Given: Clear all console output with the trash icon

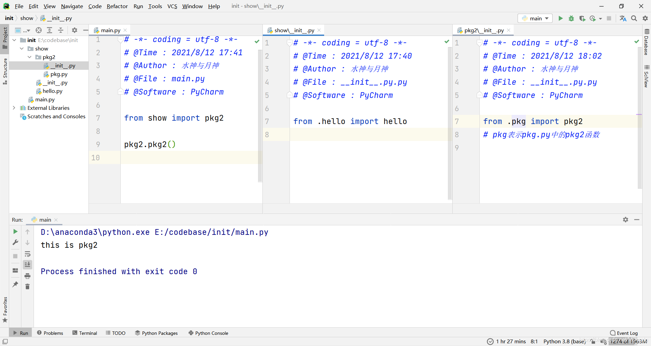Looking at the screenshot, I should click(27, 287).
